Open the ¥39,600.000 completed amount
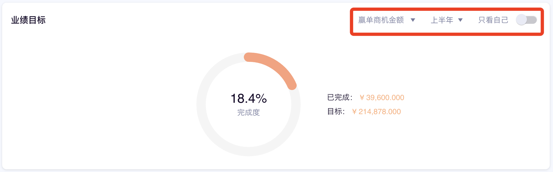 click(382, 98)
